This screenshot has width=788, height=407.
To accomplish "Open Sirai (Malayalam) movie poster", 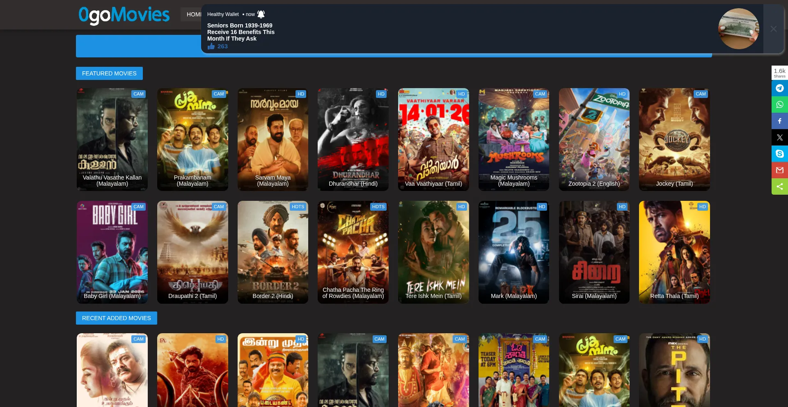I will tap(594, 252).
